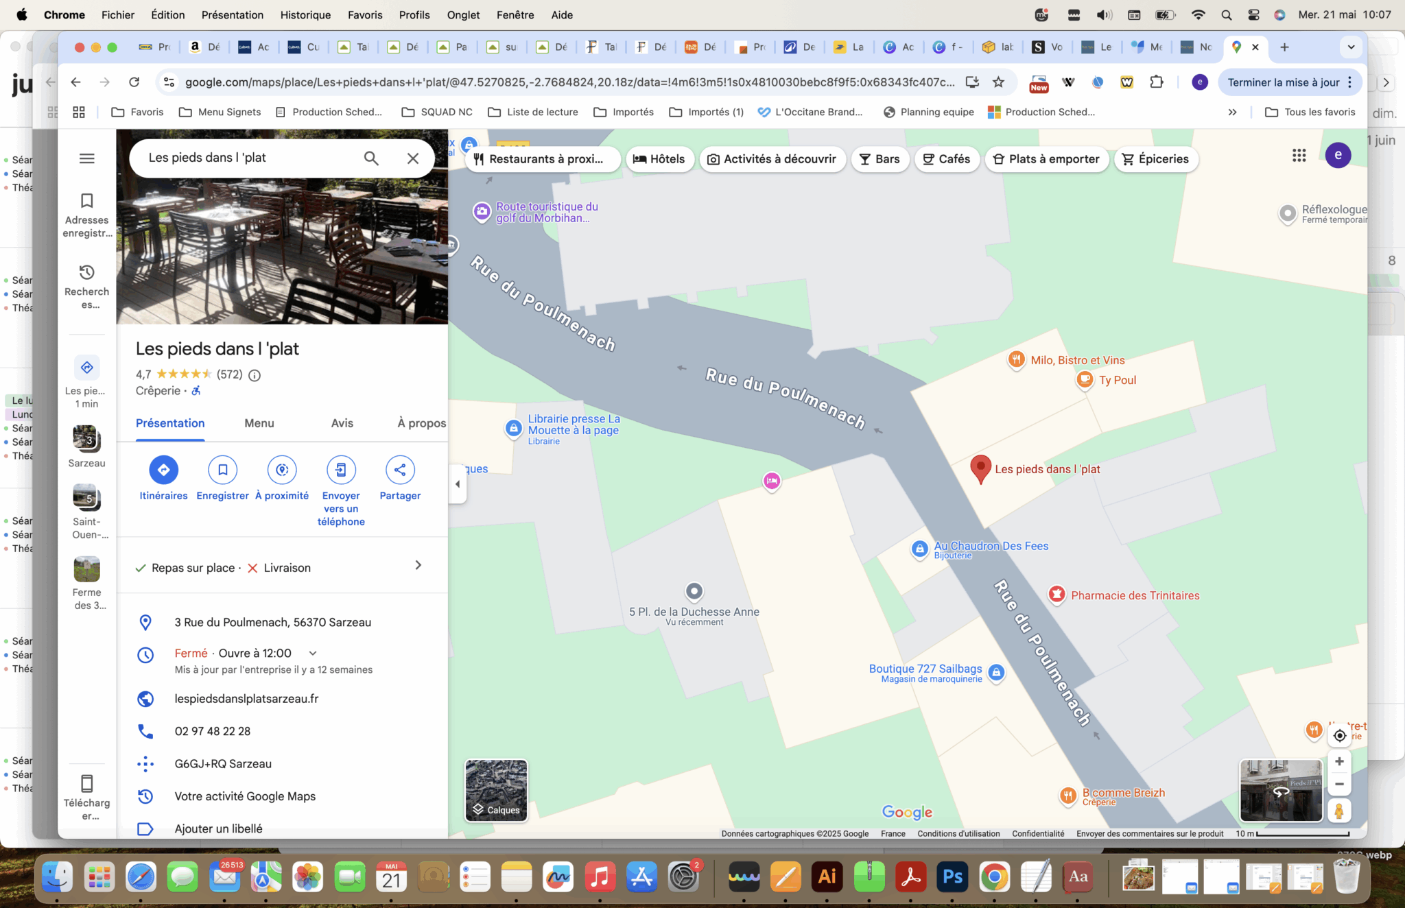Image resolution: width=1405 pixels, height=908 pixels.
Task: Open the Google apps grid icon
Action: pyautogui.click(x=1299, y=156)
